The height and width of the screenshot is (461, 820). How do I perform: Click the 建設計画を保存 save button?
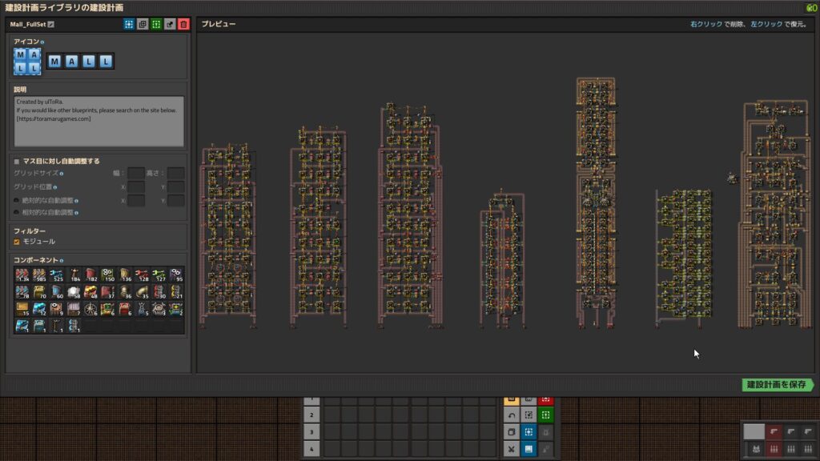(777, 385)
